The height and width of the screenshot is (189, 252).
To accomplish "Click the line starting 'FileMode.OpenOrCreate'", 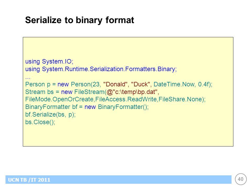I will click(115, 99).
